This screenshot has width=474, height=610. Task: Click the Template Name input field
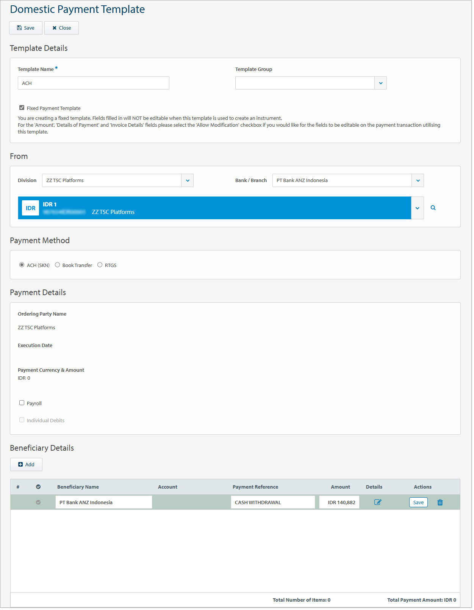click(93, 83)
